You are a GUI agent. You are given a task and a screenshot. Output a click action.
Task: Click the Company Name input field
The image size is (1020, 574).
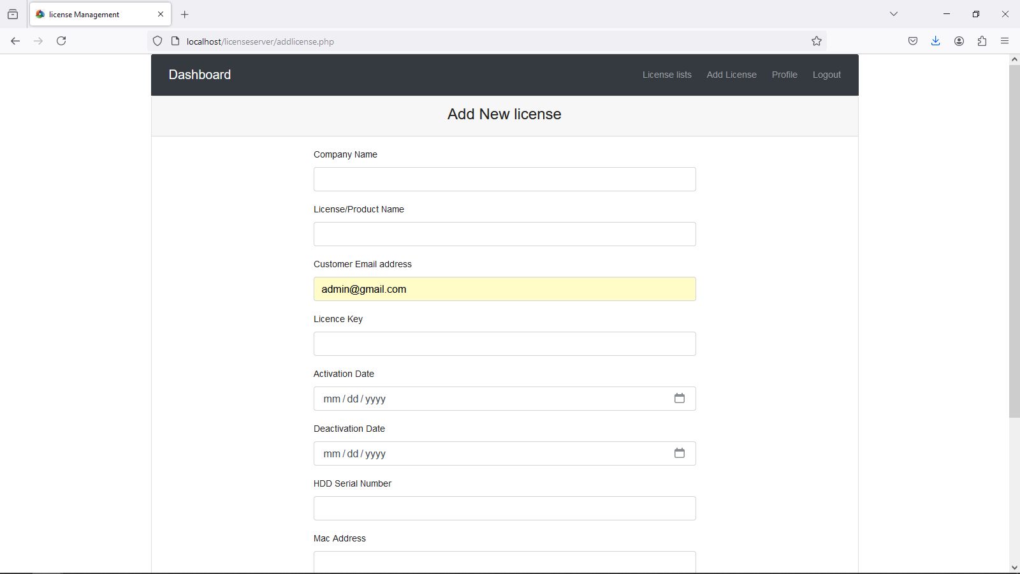[504, 179]
